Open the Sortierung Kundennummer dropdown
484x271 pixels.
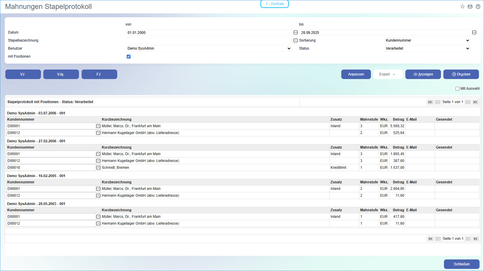click(427, 40)
